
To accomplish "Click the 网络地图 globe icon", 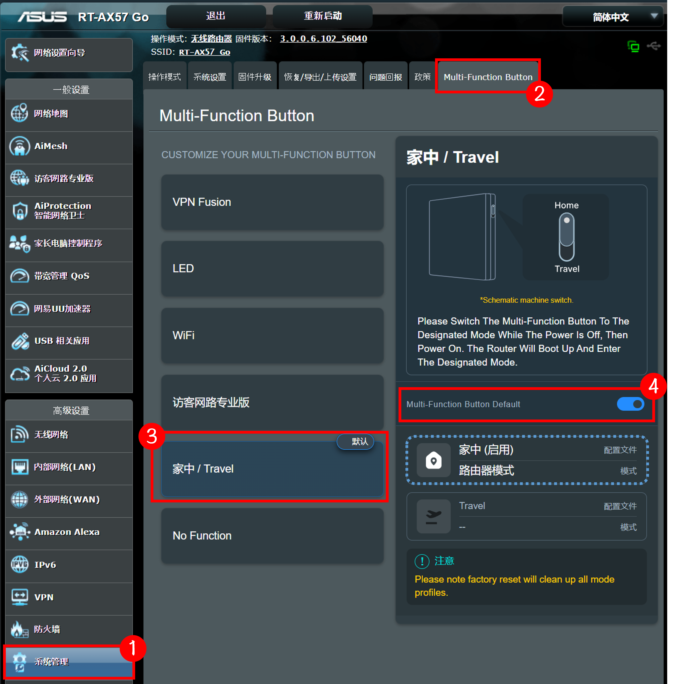I will [x=19, y=113].
